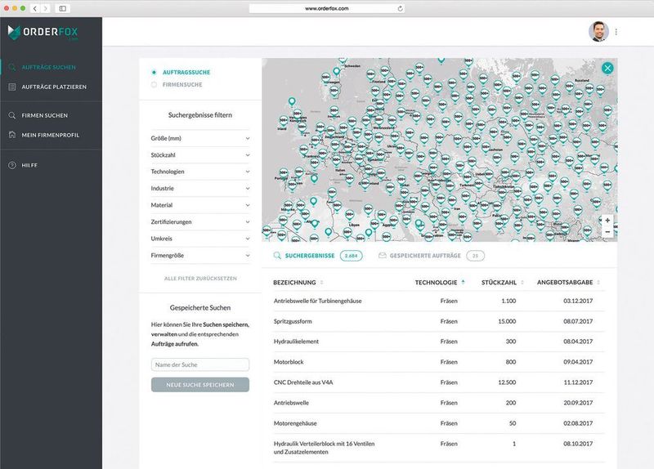654x469 pixels.
Task: Click Neue Suche Speichern button
Action: tap(200, 385)
